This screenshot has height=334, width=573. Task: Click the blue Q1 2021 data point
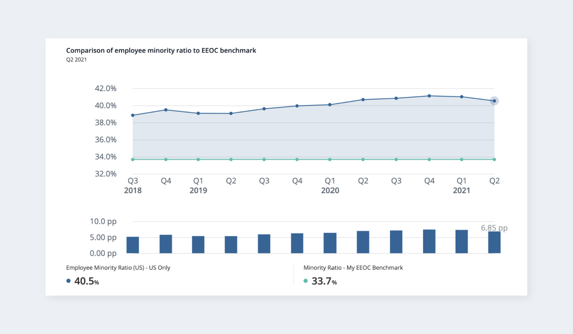click(461, 97)
